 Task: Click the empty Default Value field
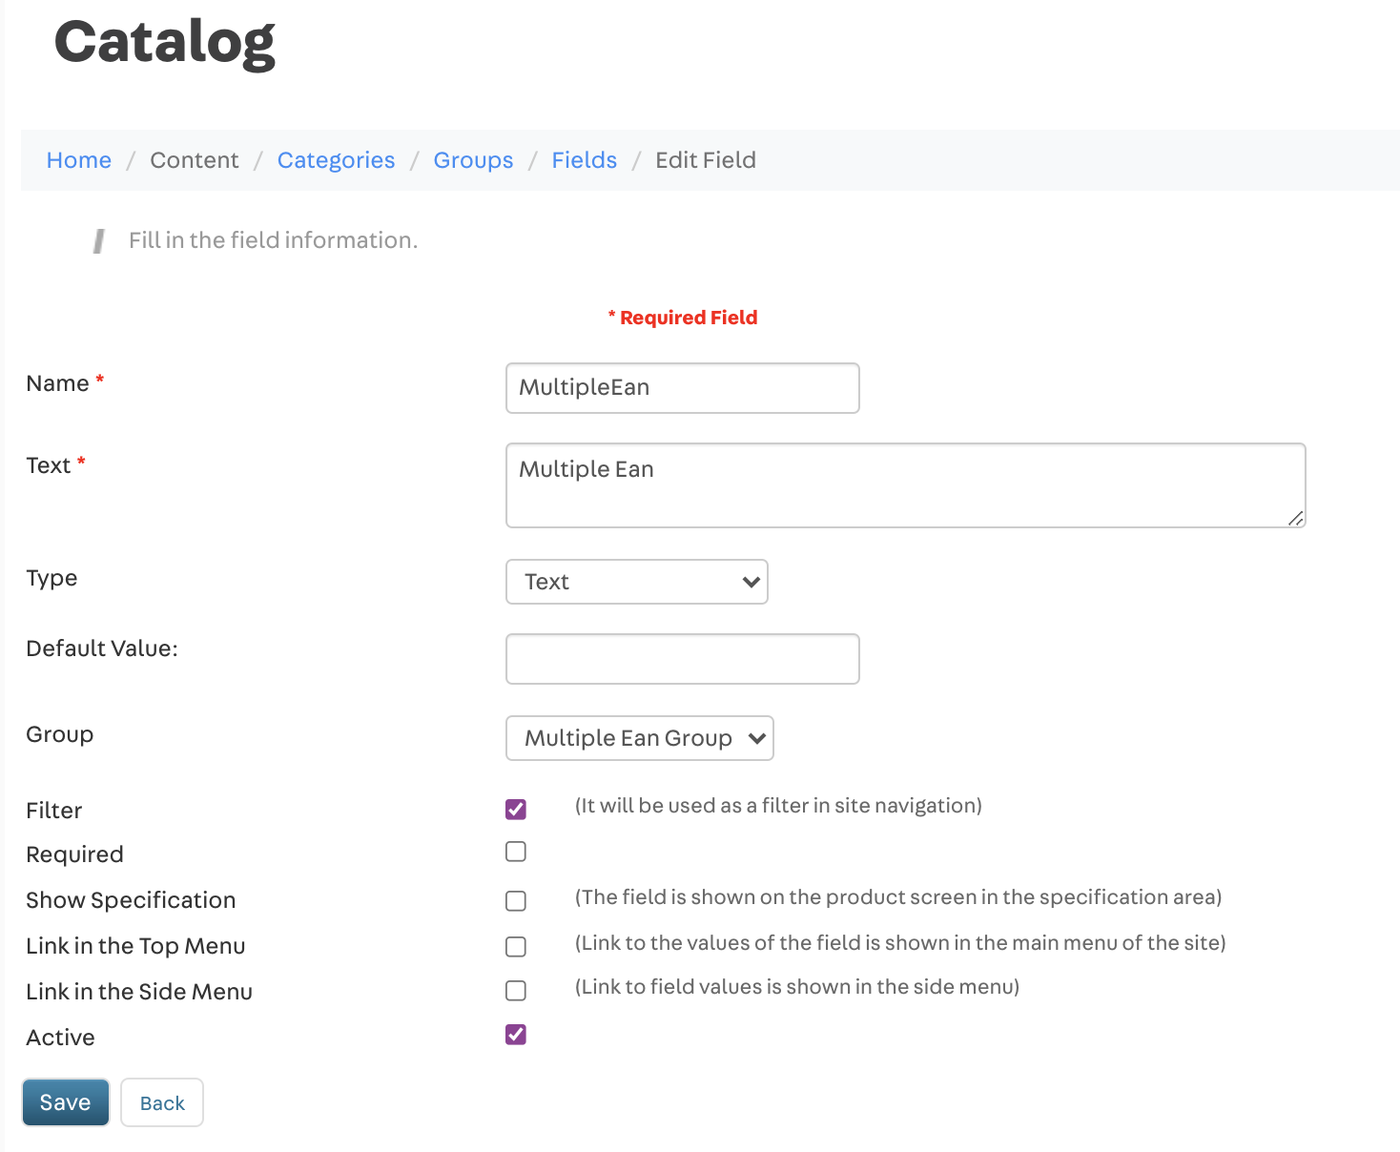pyautogui.click(x=682, y=659)
